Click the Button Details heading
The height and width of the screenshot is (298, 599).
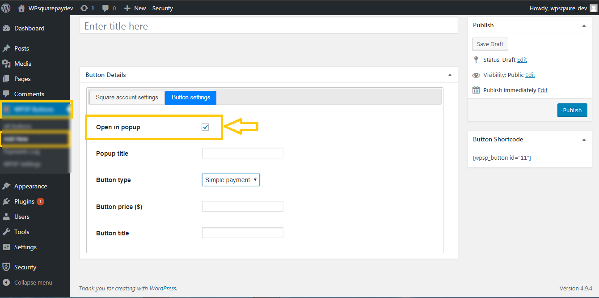pos(105,75)
